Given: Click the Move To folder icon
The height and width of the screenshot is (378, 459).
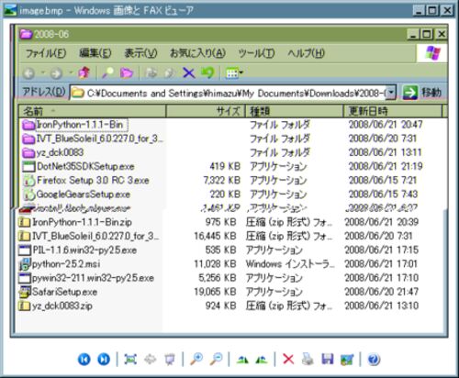Looking at the screenshot, I should (151, 73).
